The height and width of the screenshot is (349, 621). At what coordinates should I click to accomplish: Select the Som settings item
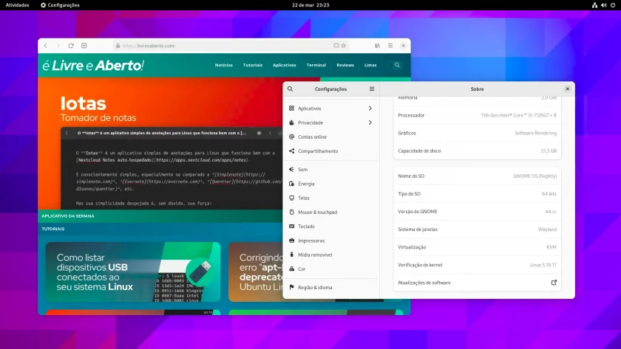pyautogui.click(x=331, y=169)
